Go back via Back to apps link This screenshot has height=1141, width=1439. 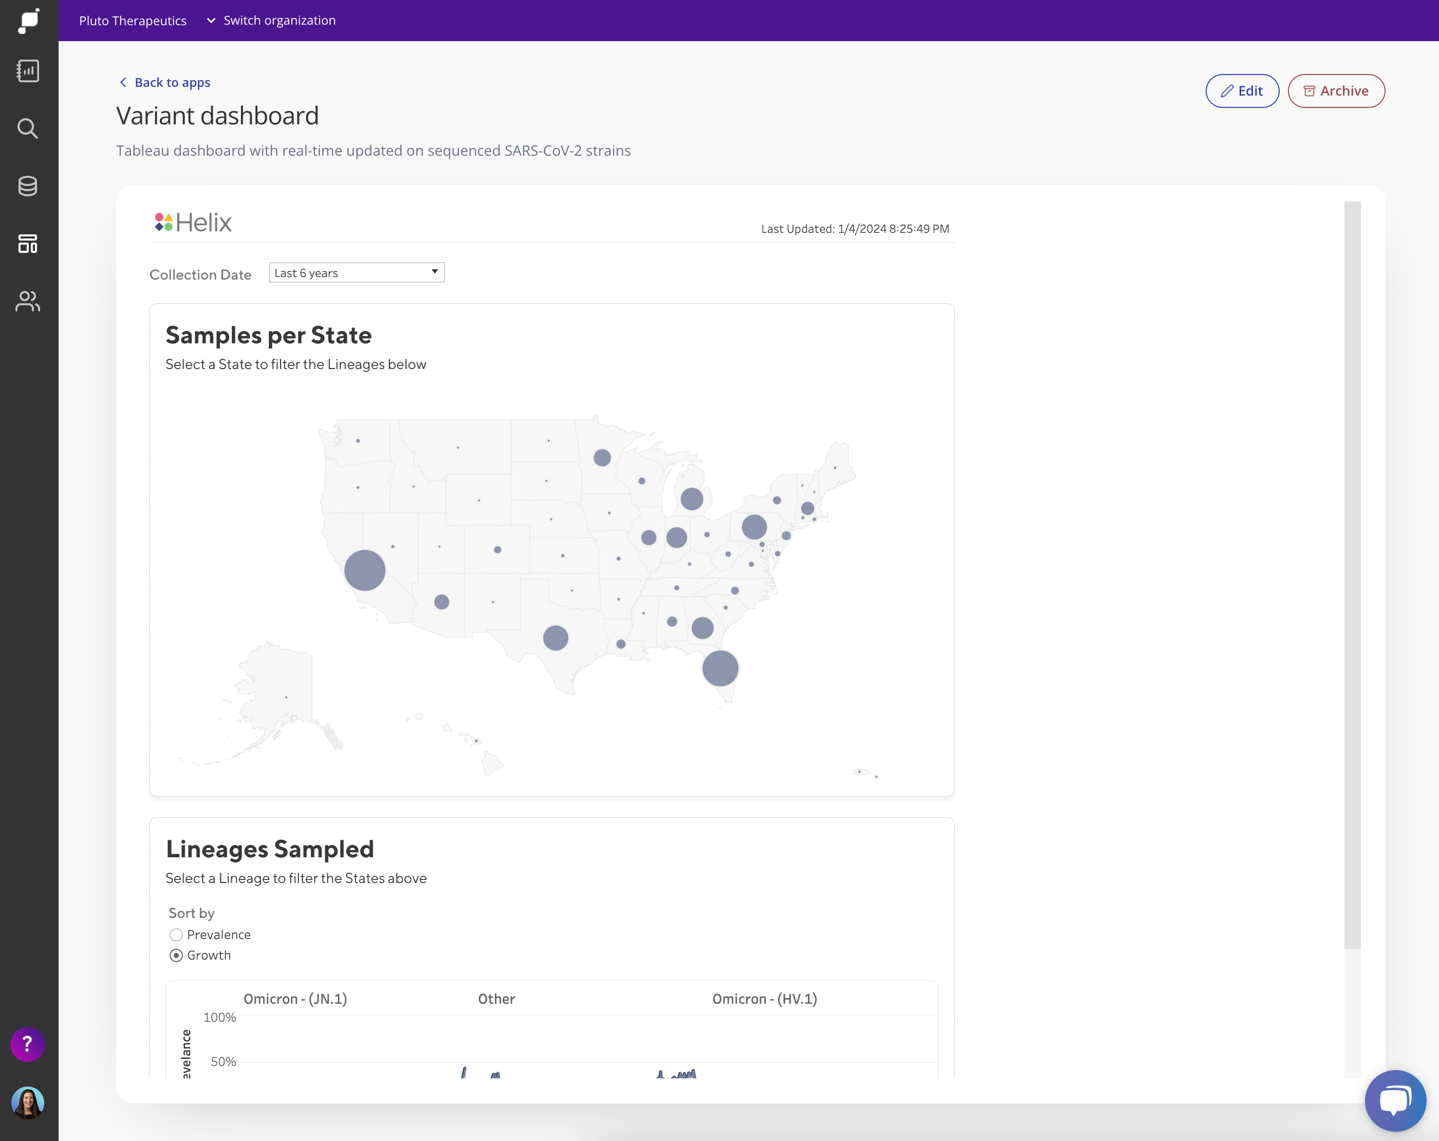coord(164,82)
